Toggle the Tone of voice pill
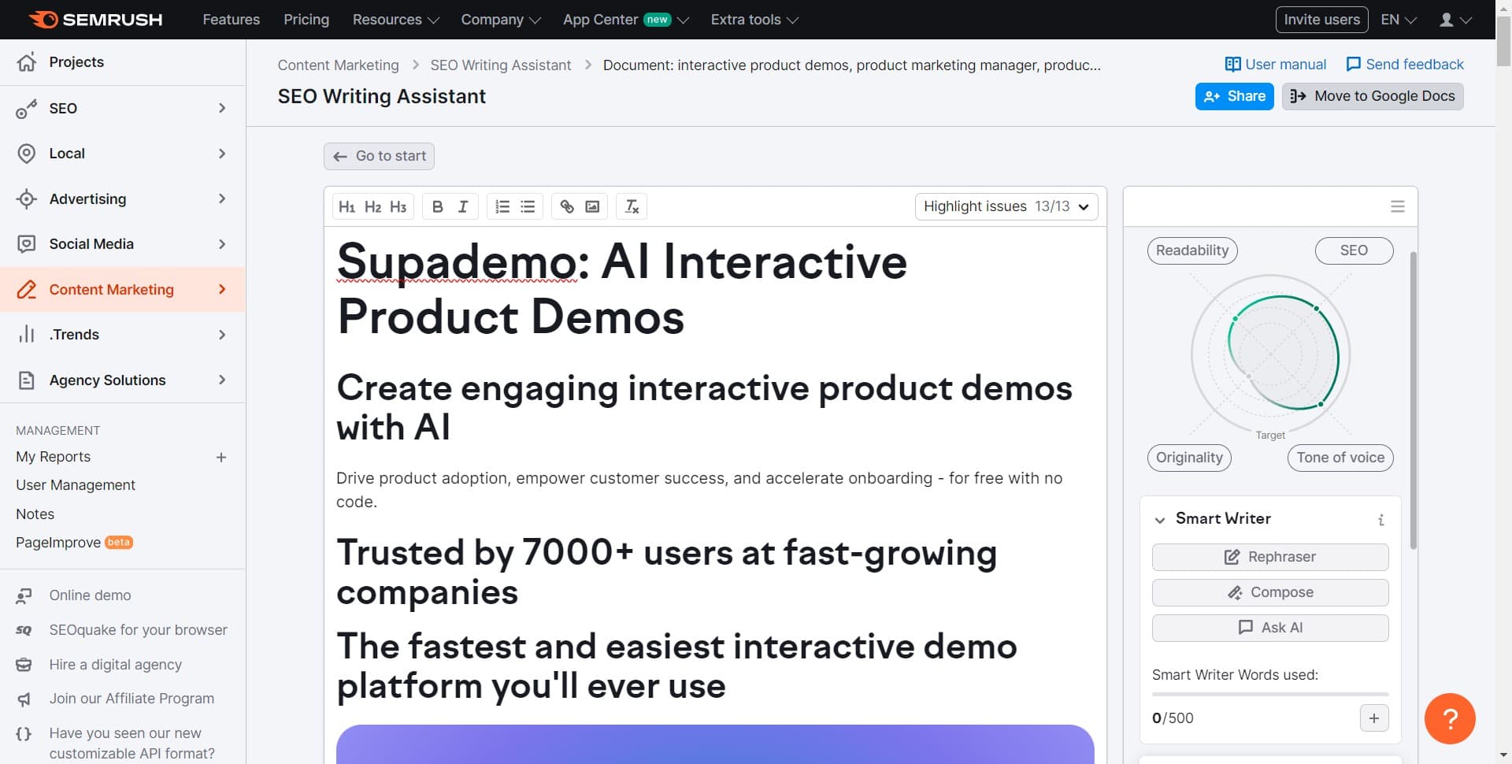 coord(1340,458)
